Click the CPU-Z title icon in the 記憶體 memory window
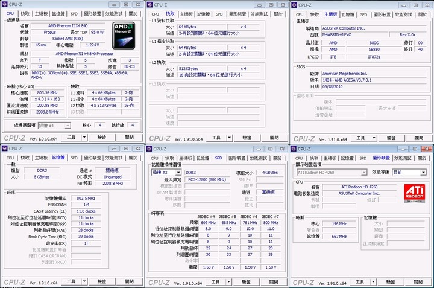Viewport: 434px width, 288px height. (4, 149)
